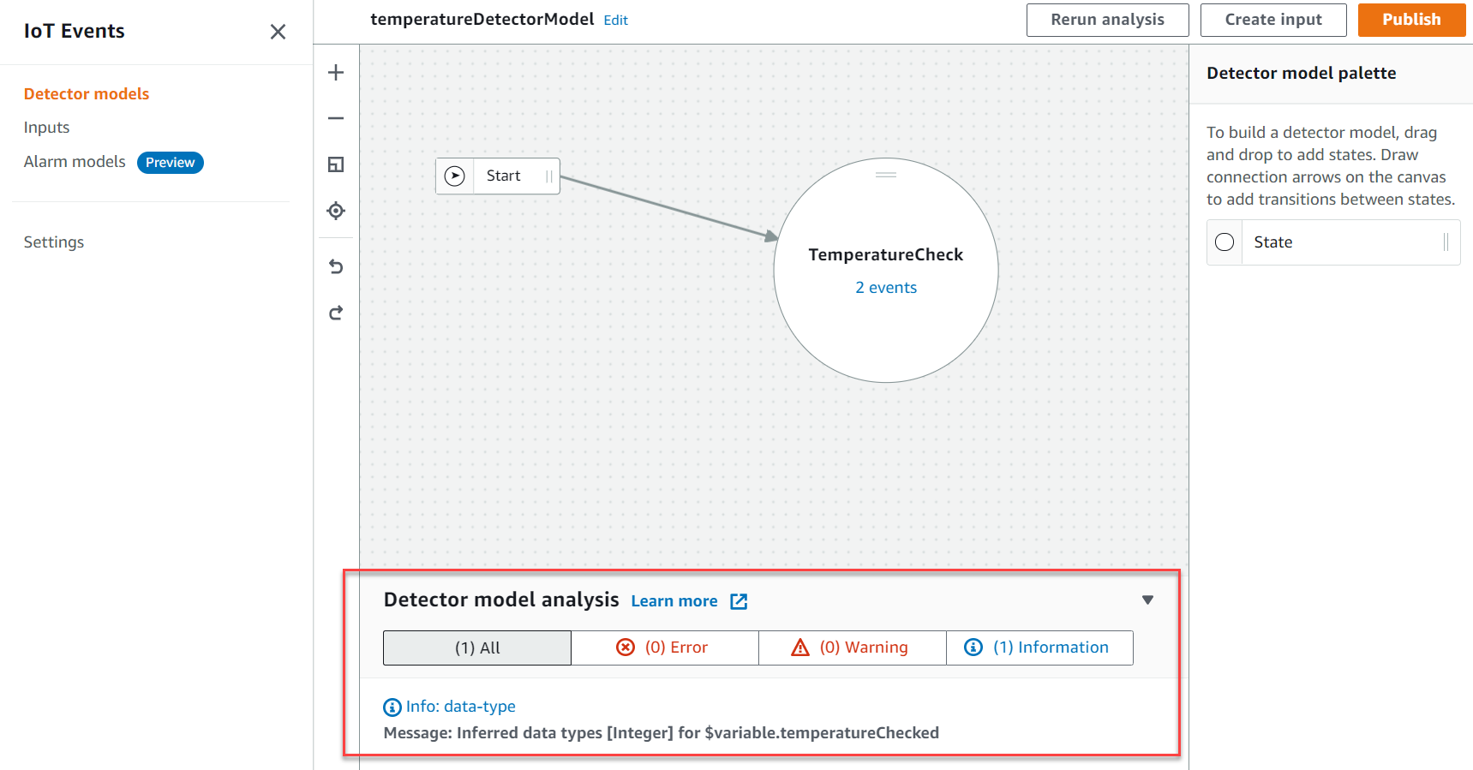Open the 2 events link in TemperatureCheck
The width and height of the screenshot is (1473, 770).
click(x=885, y=288)
